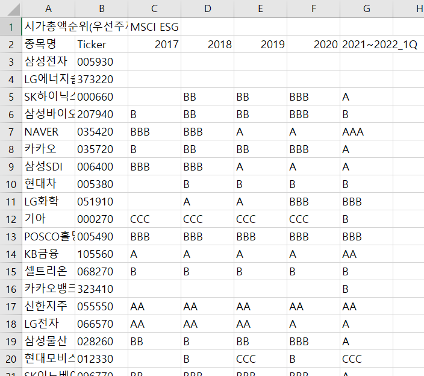Select row 12 header
The height and width of the screenshot is (376, 424).
click(11, 219)
